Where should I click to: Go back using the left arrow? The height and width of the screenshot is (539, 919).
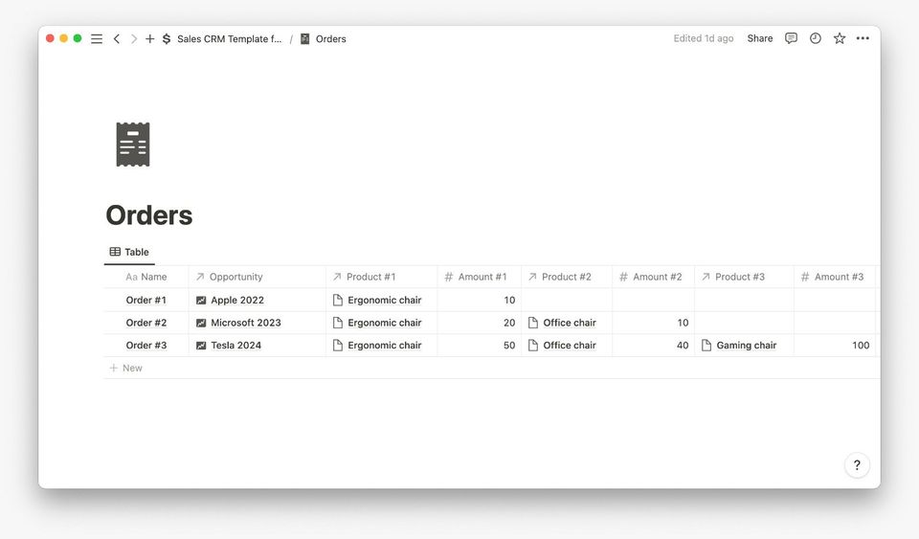point(117,39)
